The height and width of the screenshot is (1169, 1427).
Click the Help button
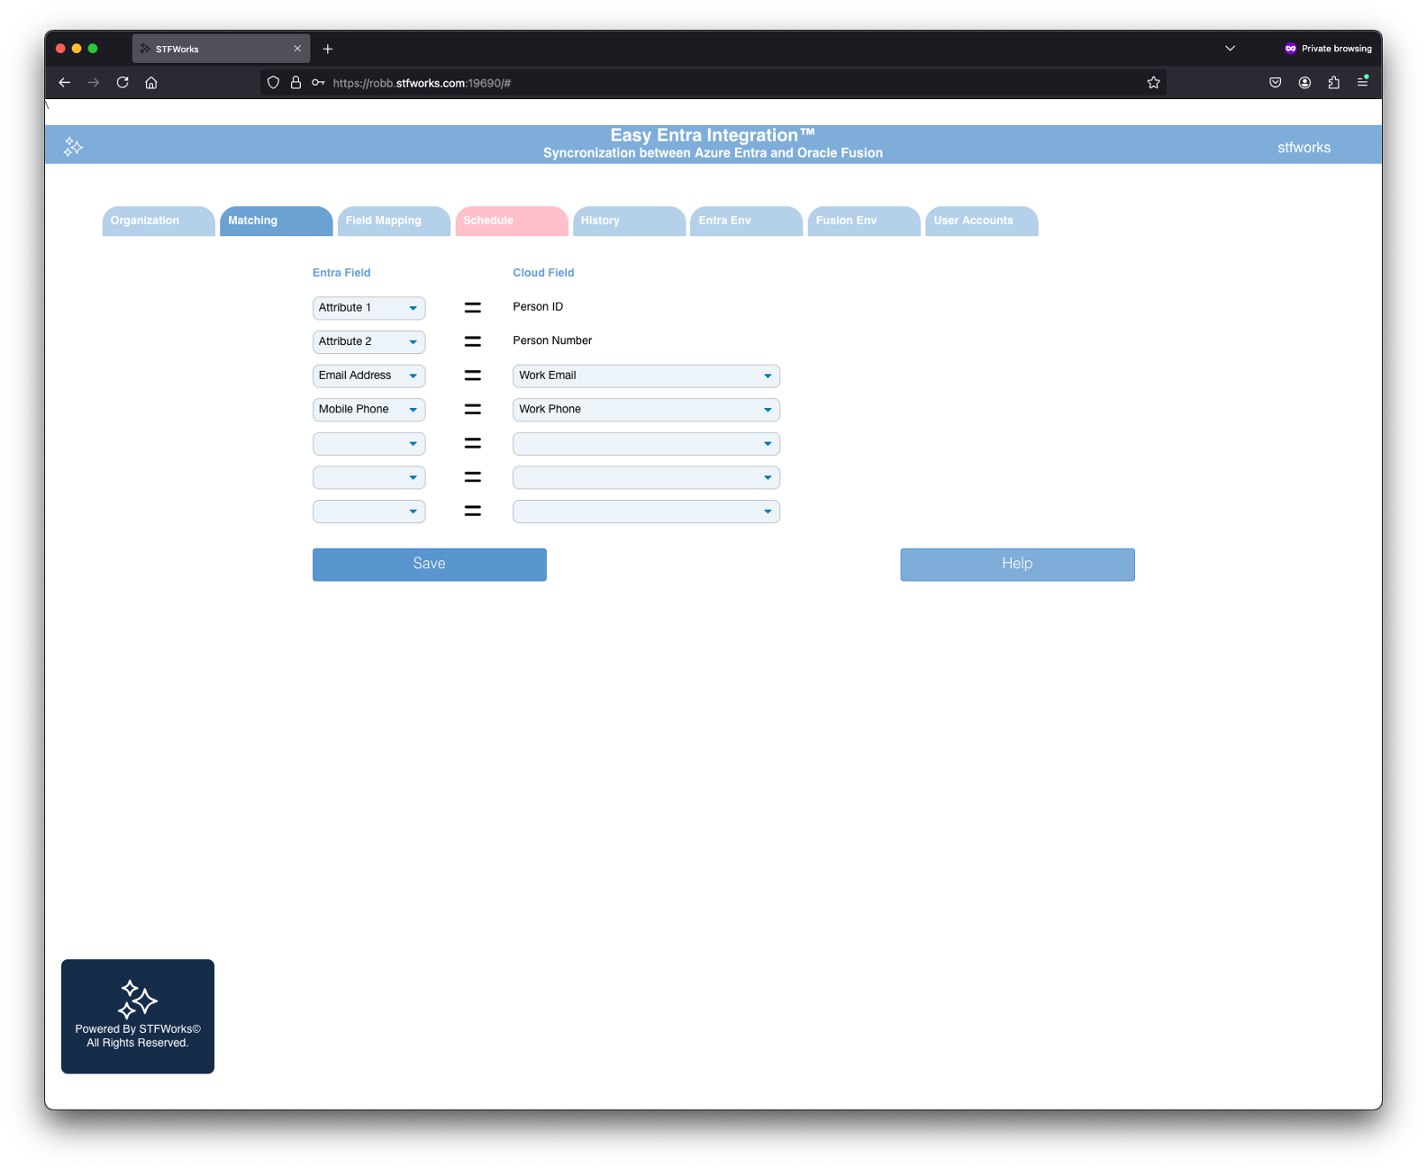tap(1017, 564)
